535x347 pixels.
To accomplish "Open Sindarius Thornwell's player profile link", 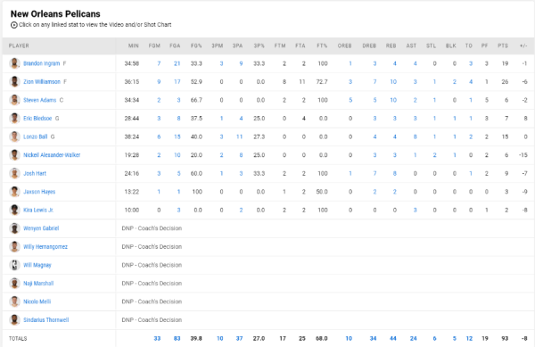I will [x=46, y=320].
